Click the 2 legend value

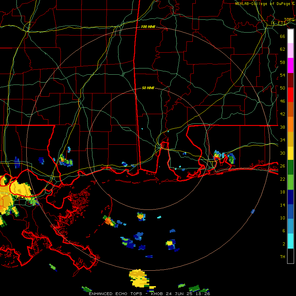coord(284,244)
